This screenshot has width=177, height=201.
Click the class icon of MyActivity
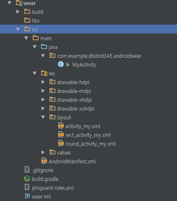tap(61, 64)
